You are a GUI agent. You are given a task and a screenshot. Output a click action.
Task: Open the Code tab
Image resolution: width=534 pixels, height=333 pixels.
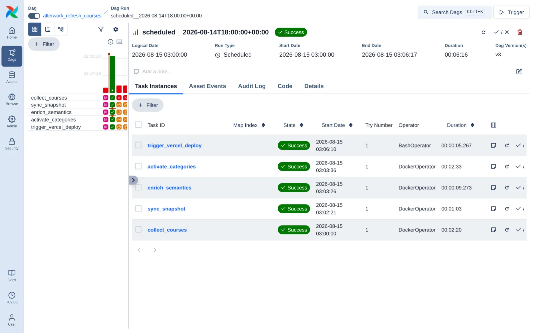(x=285, y=86)
